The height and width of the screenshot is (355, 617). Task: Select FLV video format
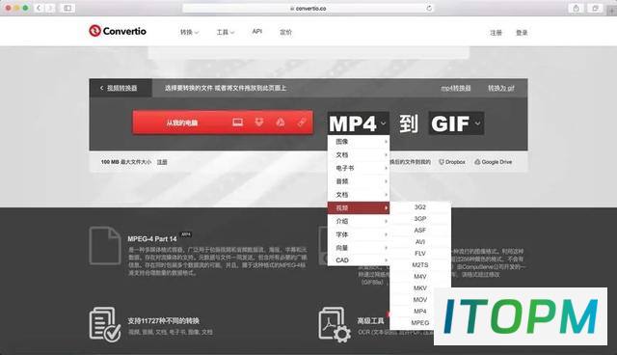coord(420,253)
